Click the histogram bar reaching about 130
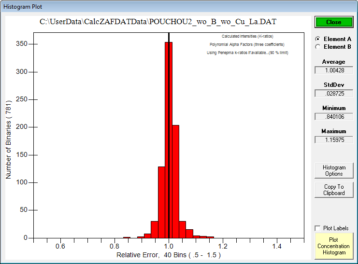358x264 pixels. click(161, 203)
